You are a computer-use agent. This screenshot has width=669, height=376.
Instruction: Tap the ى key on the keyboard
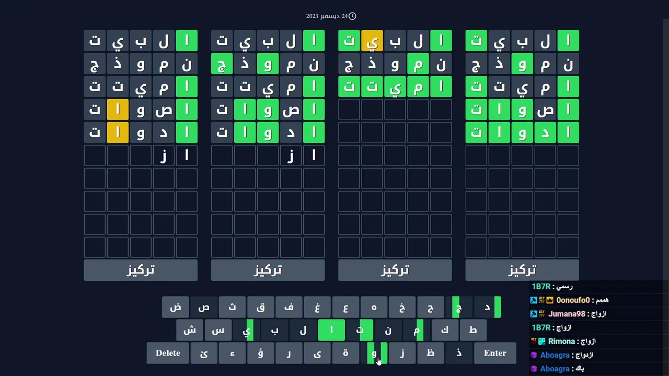317,353
